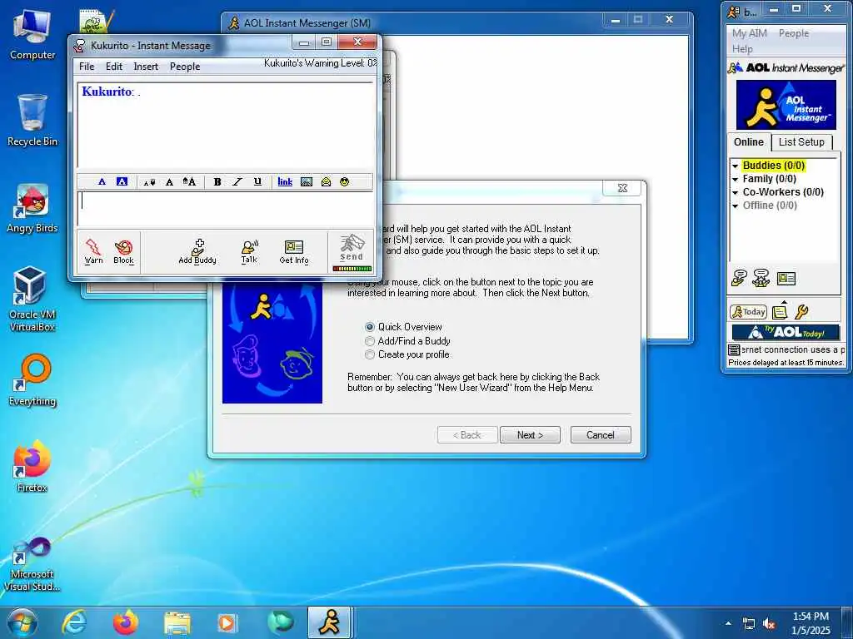Collapse the Family (0/0) group arrow
Viewport: 853px width, 639px height.
[735, 180]
